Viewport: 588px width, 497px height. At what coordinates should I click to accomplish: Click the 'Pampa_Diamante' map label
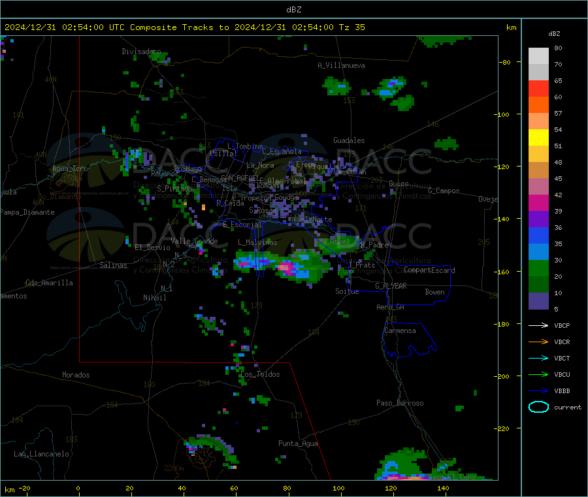[x=27, y=212]
